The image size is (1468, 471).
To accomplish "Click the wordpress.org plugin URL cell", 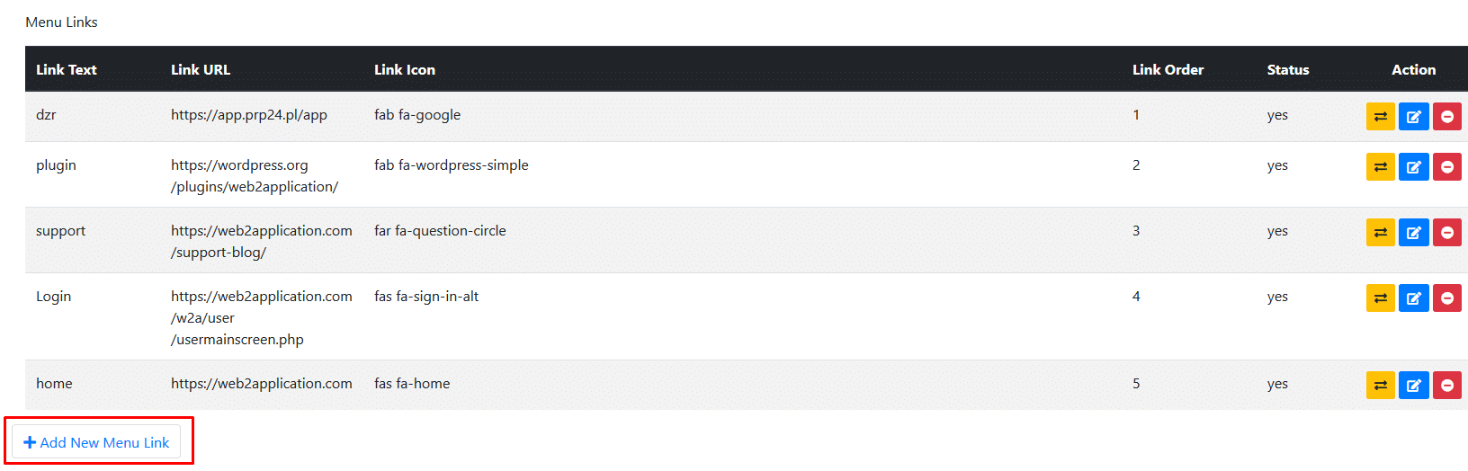I will point(255,175).
